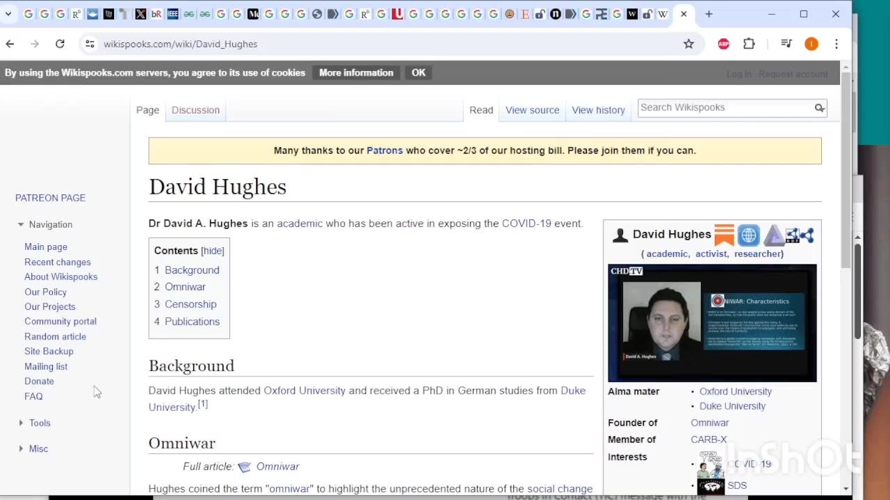View site information icon in address bar
The image size is (890, 500).
[x=90, y=44]
